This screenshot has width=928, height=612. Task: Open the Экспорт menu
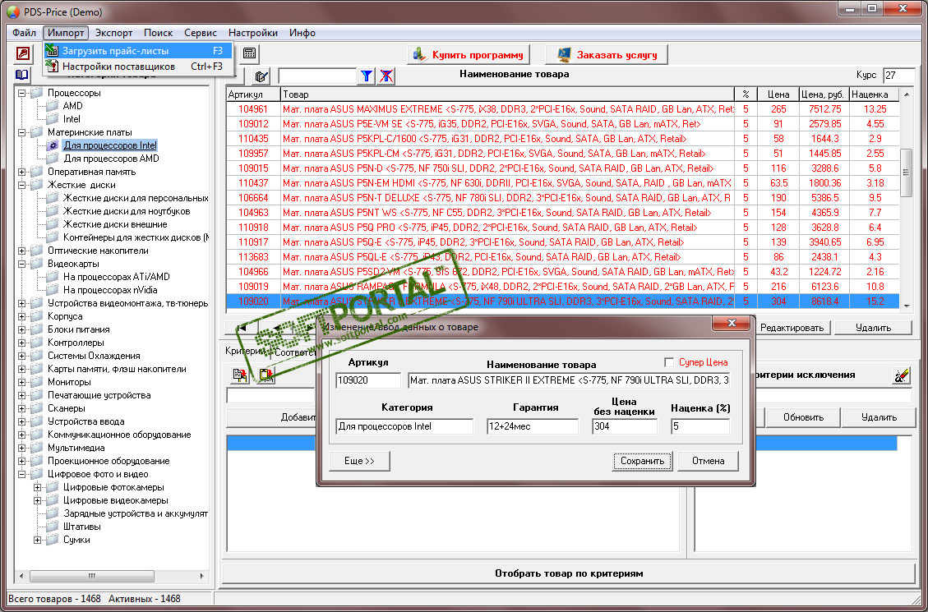[113, 33]
